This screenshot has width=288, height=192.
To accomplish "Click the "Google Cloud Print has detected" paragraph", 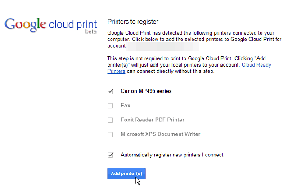I will [194, 39].
